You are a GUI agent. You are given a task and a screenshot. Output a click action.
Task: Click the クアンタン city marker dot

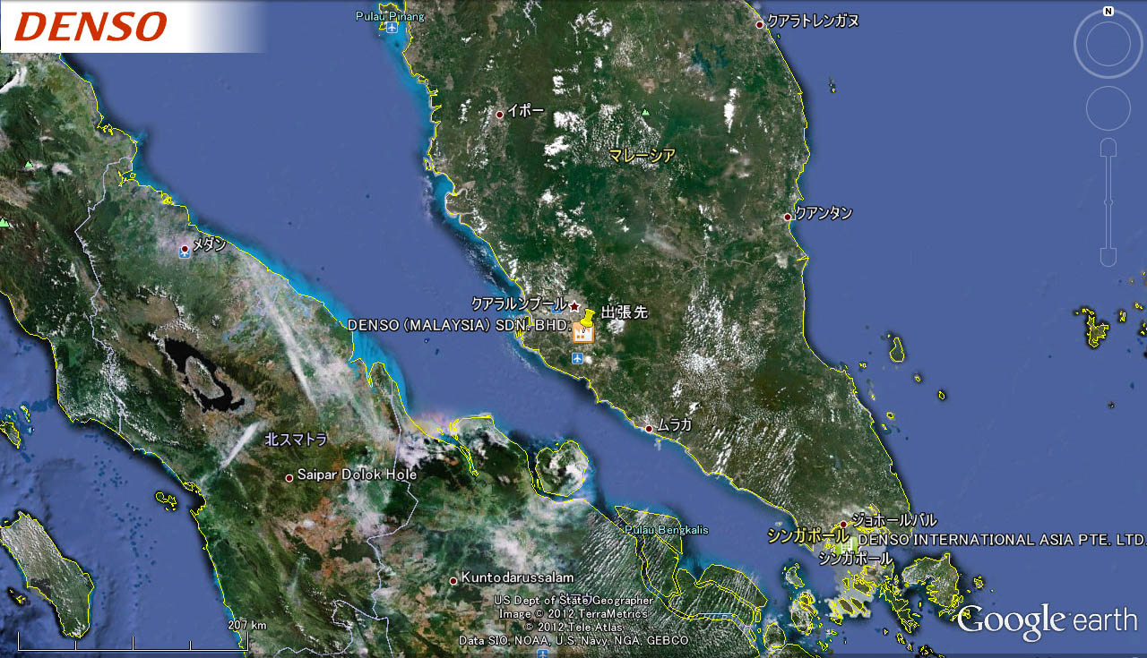click(x=788, y=217)
